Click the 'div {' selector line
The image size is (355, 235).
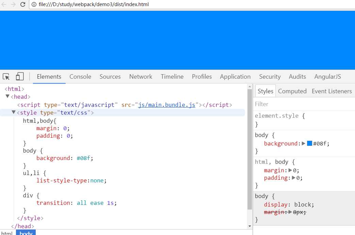point(31,196)
